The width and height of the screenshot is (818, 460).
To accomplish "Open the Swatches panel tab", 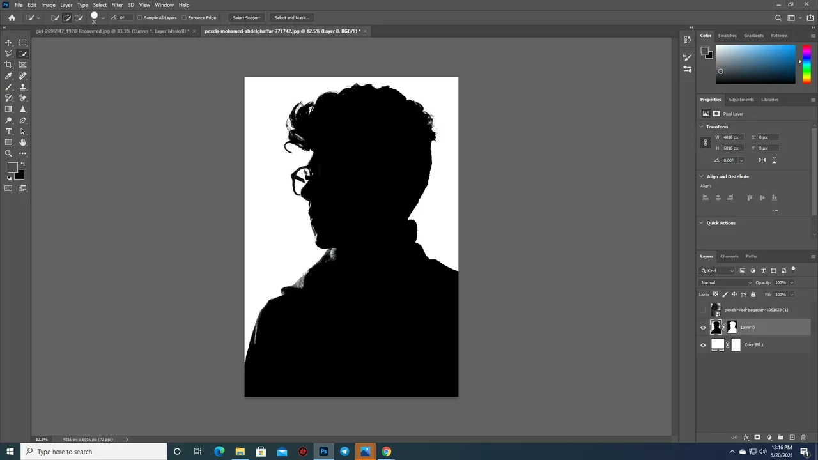I will [x=727, y=36].
